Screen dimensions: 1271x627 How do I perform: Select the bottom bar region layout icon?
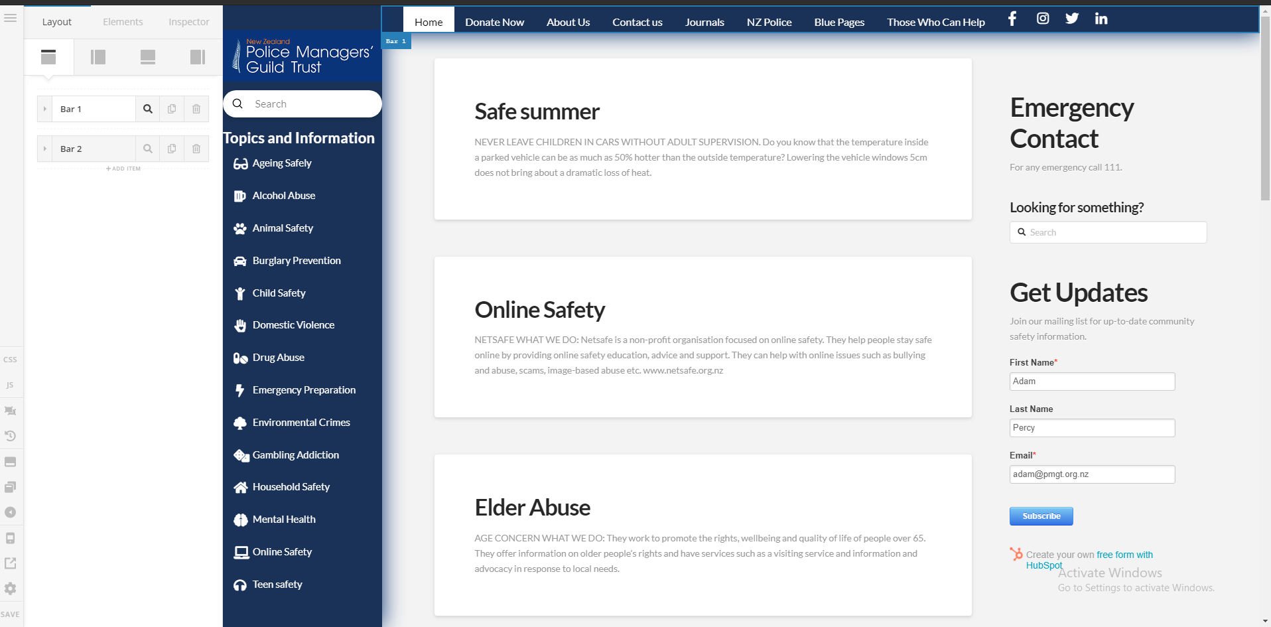pos(148,57)
